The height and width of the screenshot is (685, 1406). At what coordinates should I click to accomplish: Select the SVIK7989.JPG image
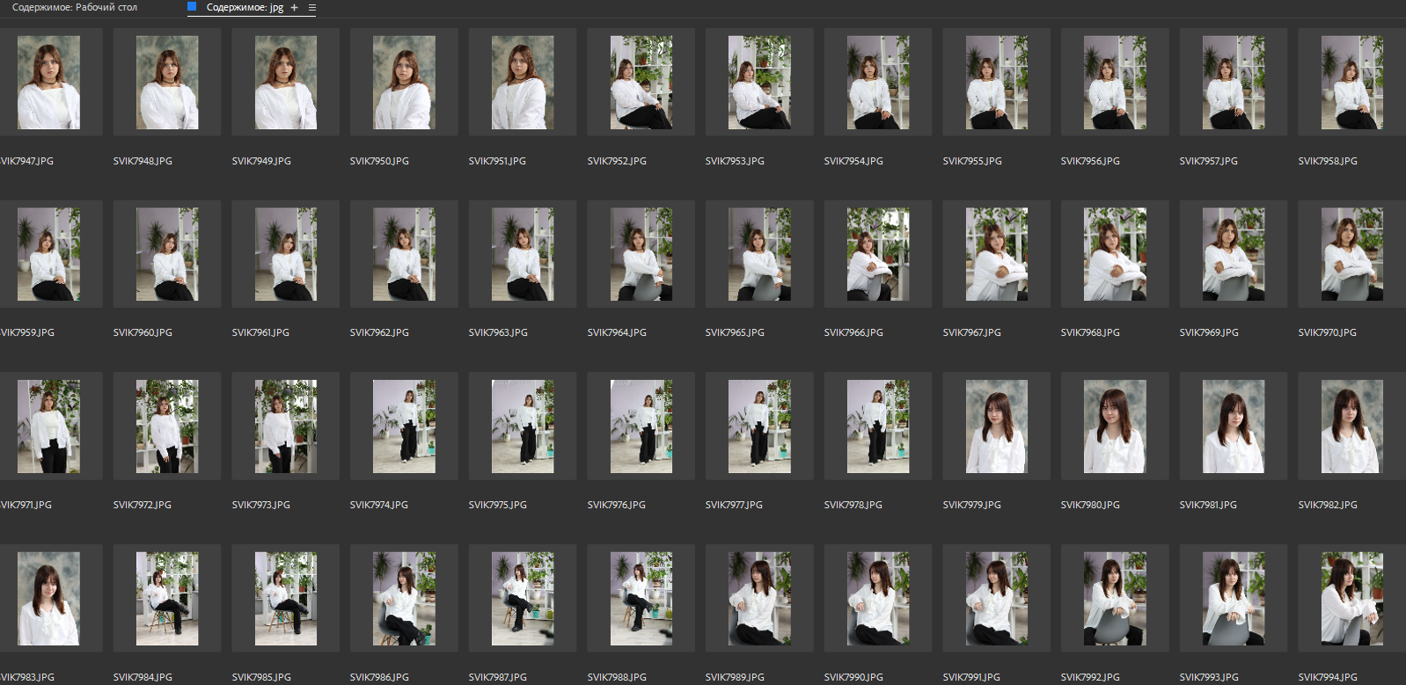coord(759,599)
